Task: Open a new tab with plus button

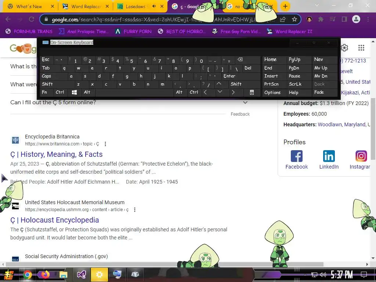Action: [x=285, y=6]
